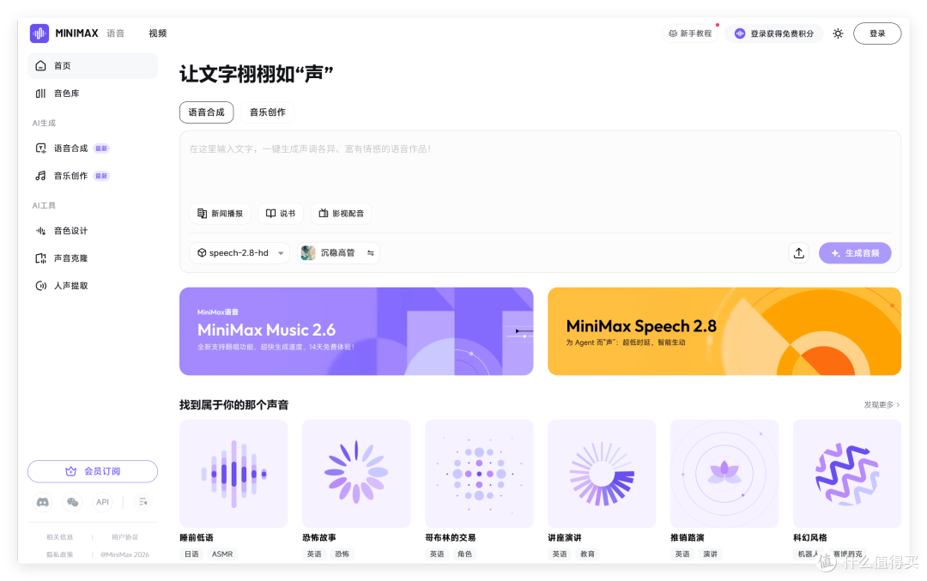Screen dimensions: 927x581
Task: Click the voice library icon beside 音色库
Action: click(x=41, y=94)
